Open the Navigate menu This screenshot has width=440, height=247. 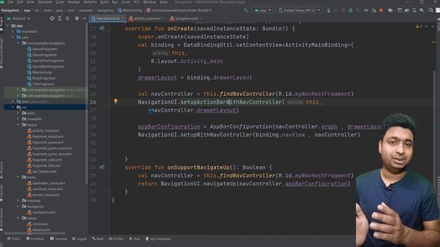point(45,2)
